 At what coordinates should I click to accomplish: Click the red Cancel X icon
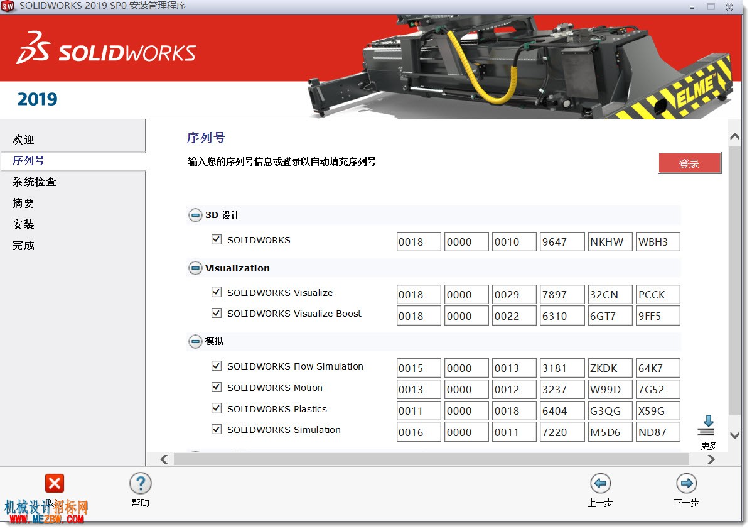click(54, 483)
